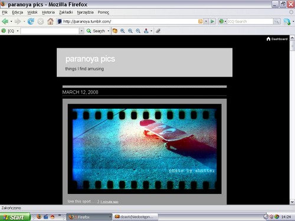
Task: Click the green Back arrow button
Action: click(x=5, y=21)
